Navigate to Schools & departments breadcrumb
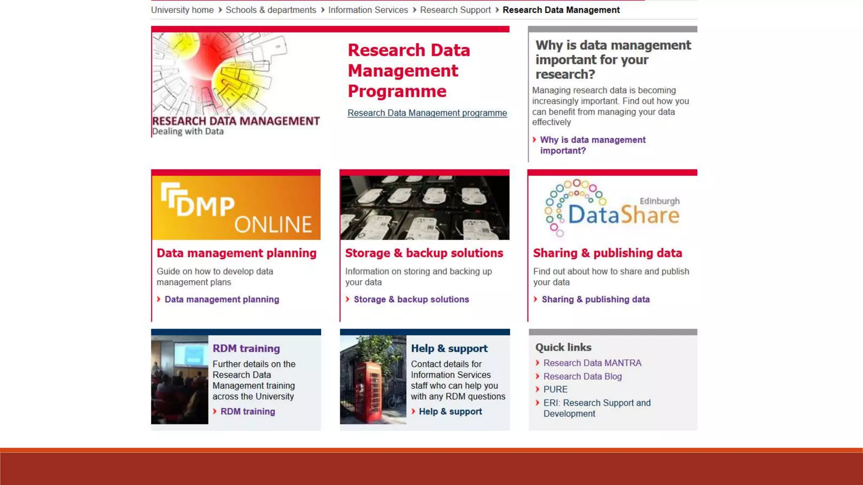The width and height of the screenshot is (863, 485). pos(271,10)
